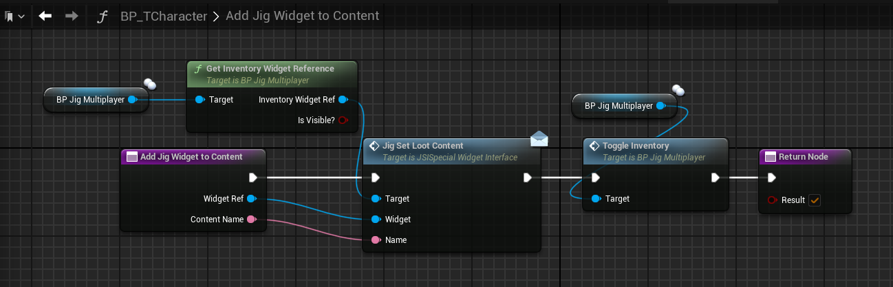Click exec output pin of Toggle Inventory

[x=715, y=178]
